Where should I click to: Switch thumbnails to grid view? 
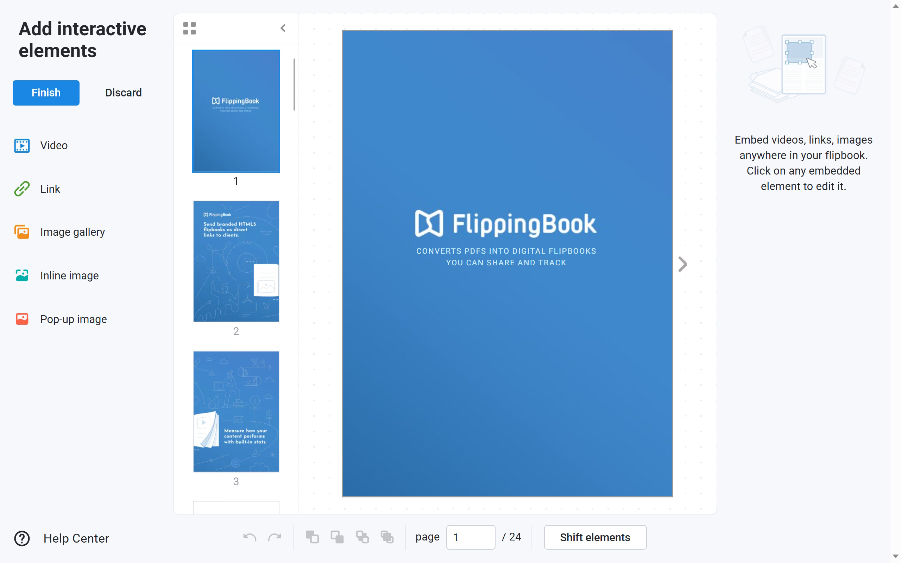pos(189,28)
